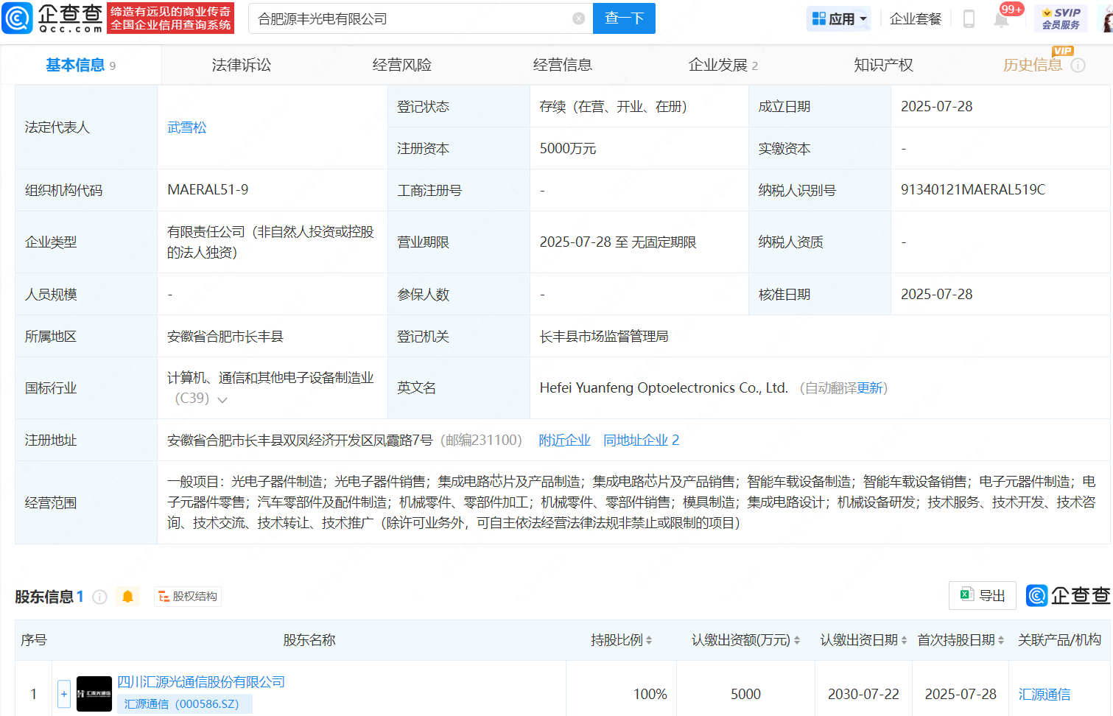The image size is (1113, 716).
Task: Open the notifications bell icon
Action: pos(1001,20)
